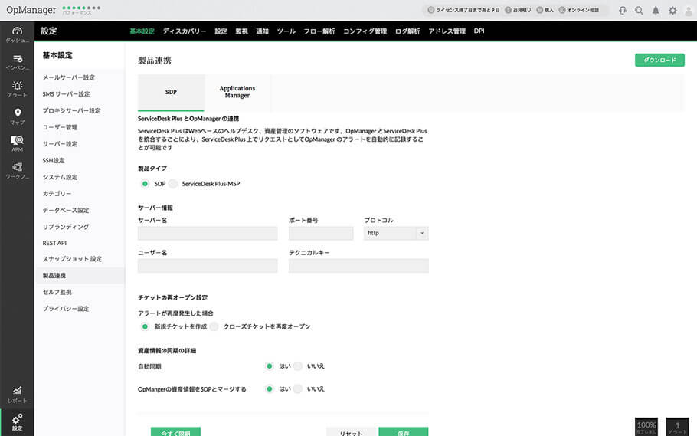Open the 通知 top menu
The width and height of the screenshot is (697, 436).
[x=262, y=31]
